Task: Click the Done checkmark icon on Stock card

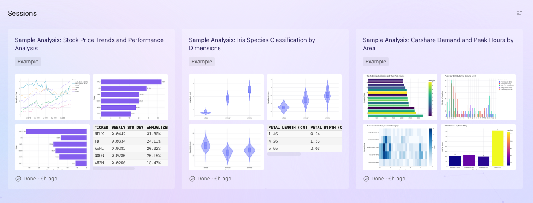Action: pyautogui.click(x=18, y=179)
